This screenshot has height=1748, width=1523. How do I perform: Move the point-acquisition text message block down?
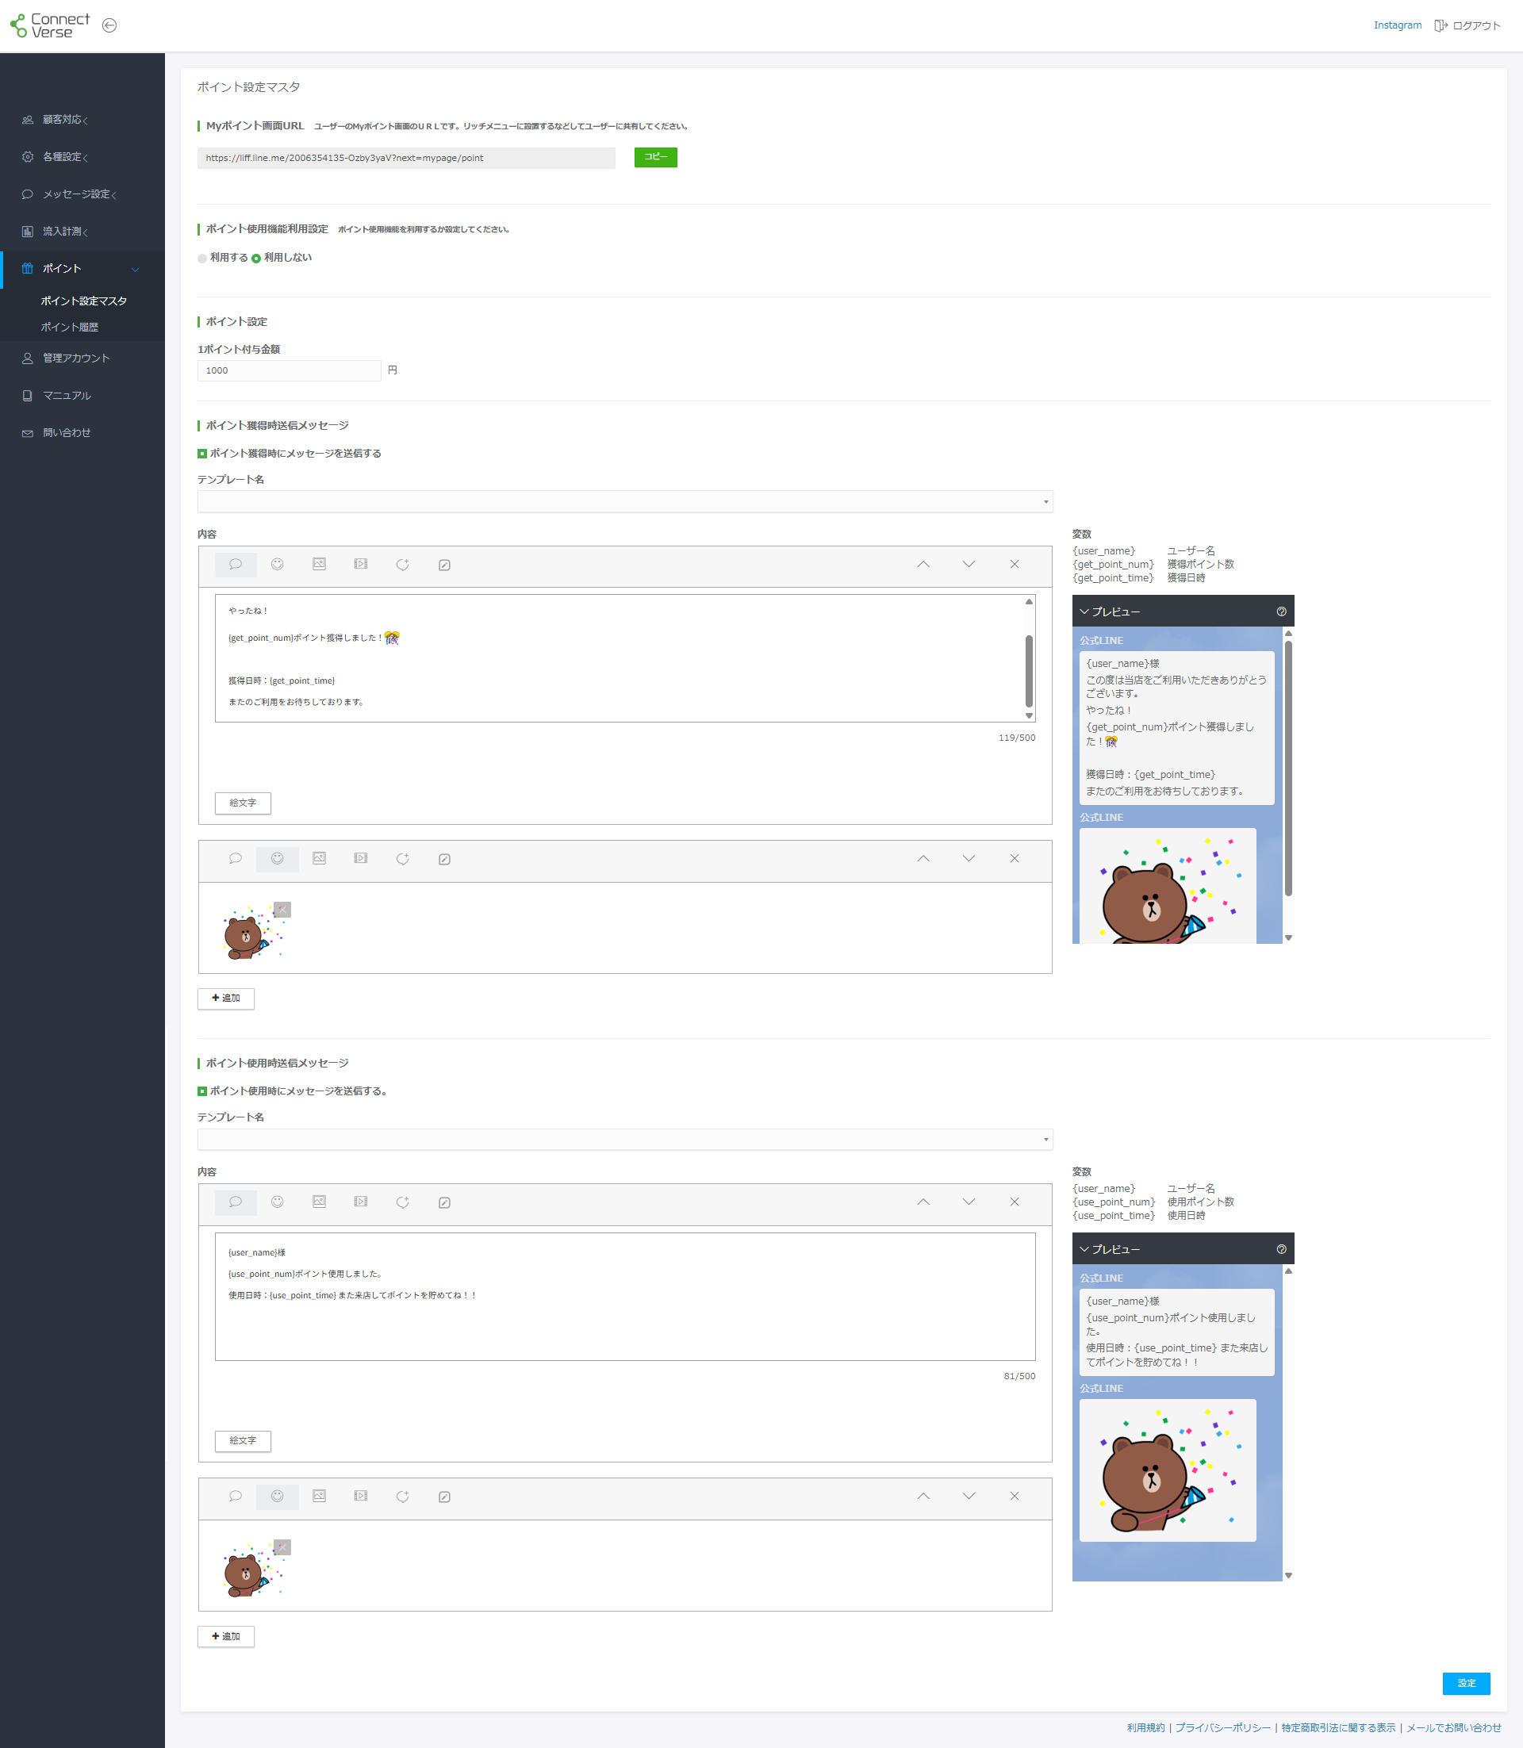click(x=969, y=564)
